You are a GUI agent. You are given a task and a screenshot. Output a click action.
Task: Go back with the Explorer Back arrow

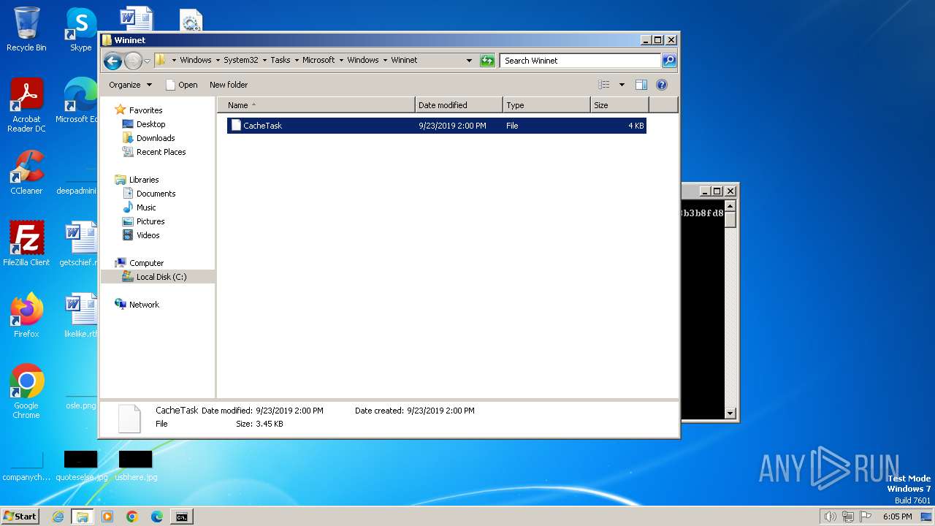(112, 61)
